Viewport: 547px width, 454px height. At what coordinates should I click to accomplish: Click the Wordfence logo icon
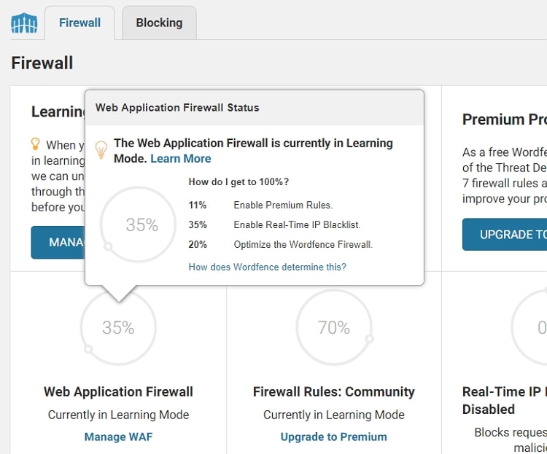24,23
